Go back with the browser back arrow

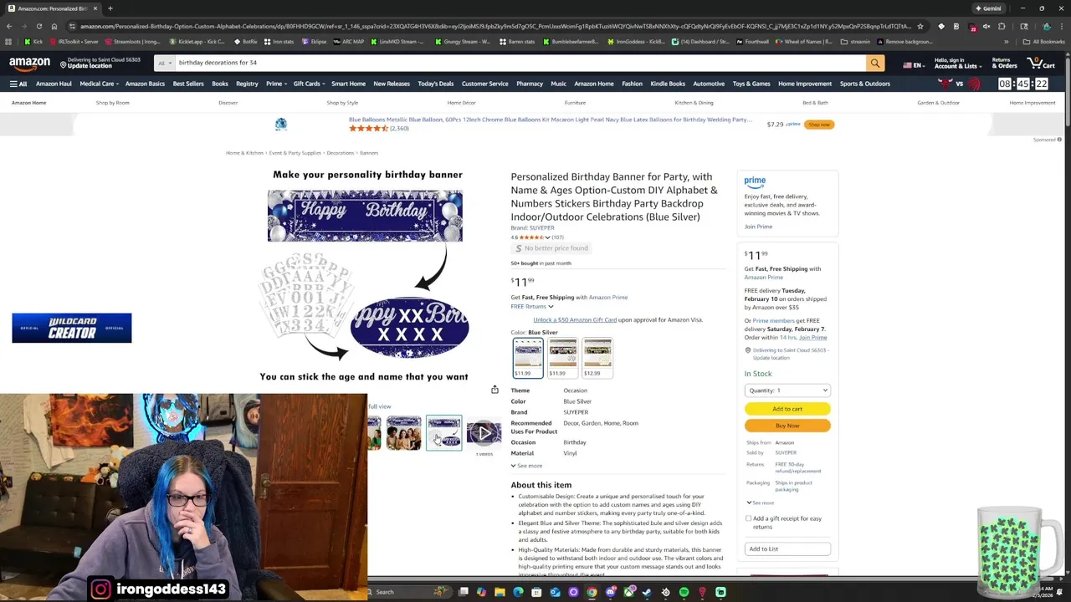coord(9,26)
